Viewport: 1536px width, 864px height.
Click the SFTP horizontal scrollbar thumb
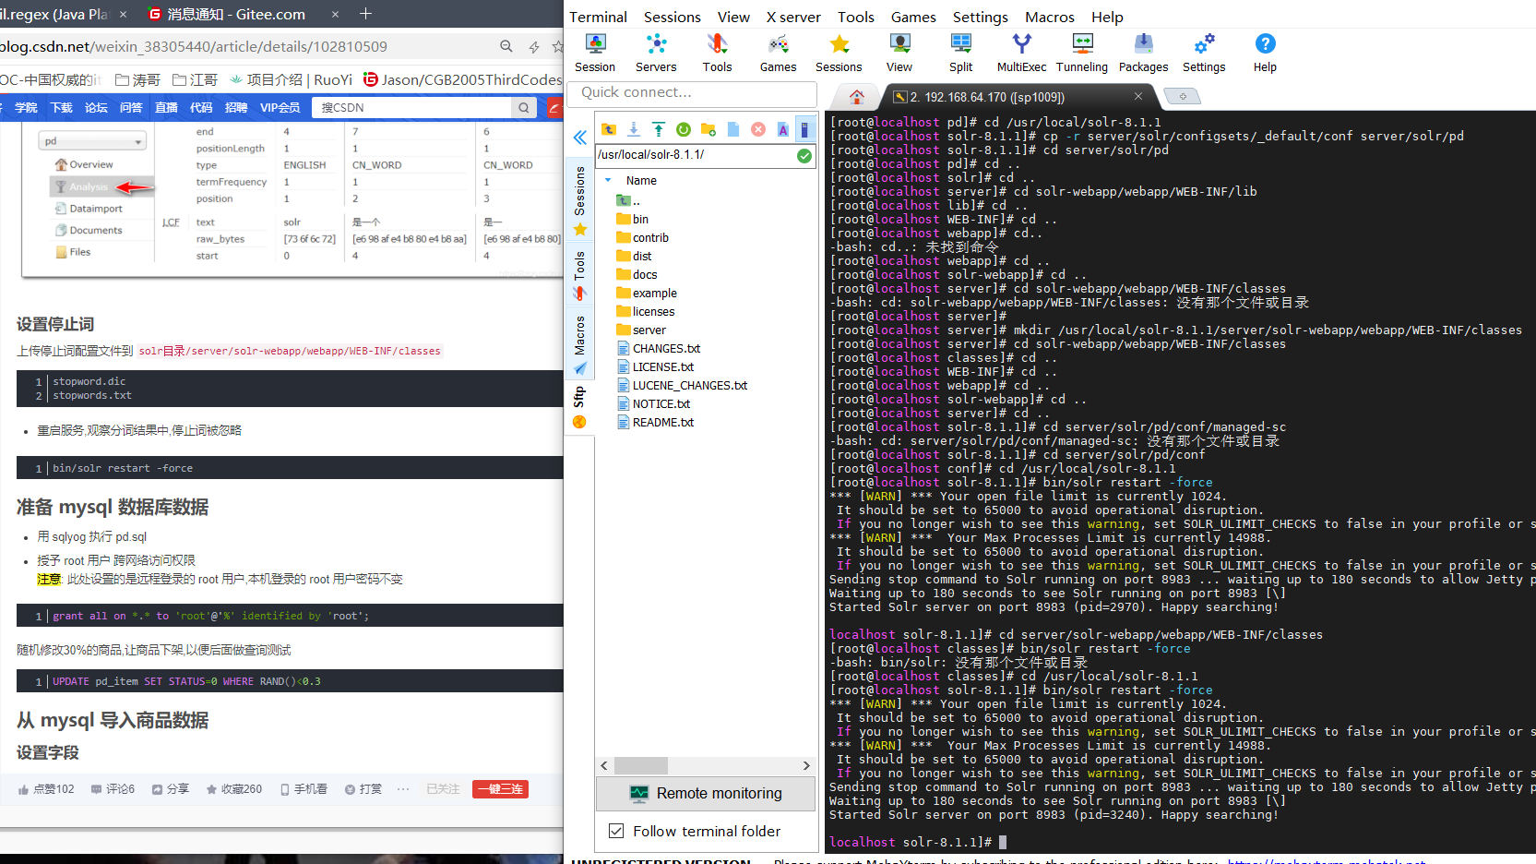click(640, 765)
